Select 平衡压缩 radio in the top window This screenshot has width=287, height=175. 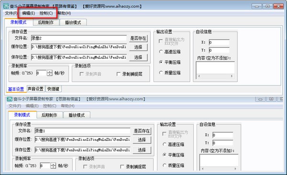(161, 62)
